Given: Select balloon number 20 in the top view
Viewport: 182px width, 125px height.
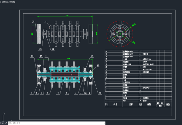Looking at the screenshot, I should (33, 22).
